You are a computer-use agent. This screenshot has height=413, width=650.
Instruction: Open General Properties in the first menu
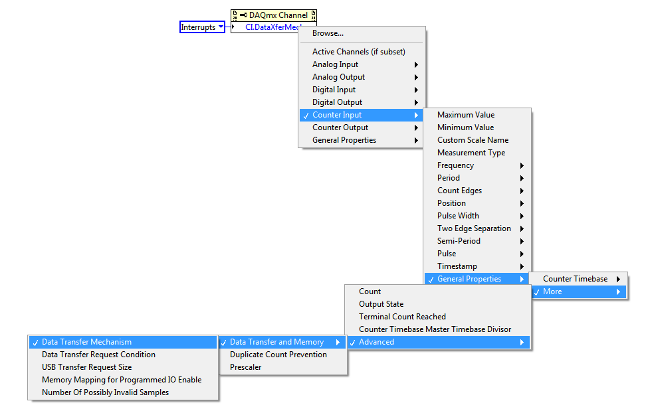coord(362,140)
